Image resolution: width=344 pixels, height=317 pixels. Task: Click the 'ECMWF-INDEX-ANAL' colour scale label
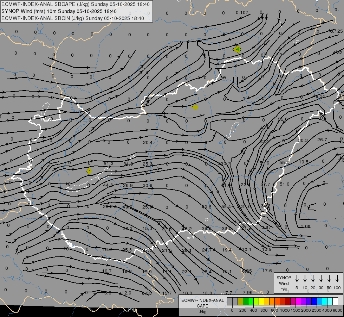click(x=202, y=300)
